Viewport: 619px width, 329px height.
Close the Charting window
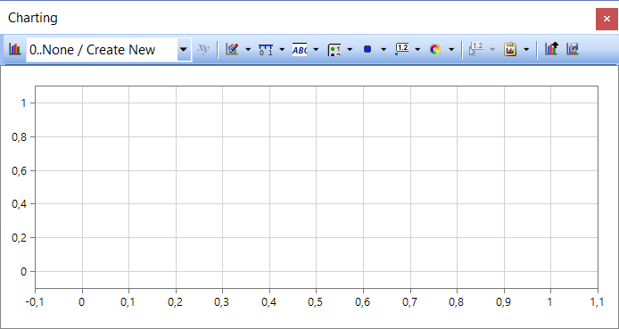click(x=607, y=19)
